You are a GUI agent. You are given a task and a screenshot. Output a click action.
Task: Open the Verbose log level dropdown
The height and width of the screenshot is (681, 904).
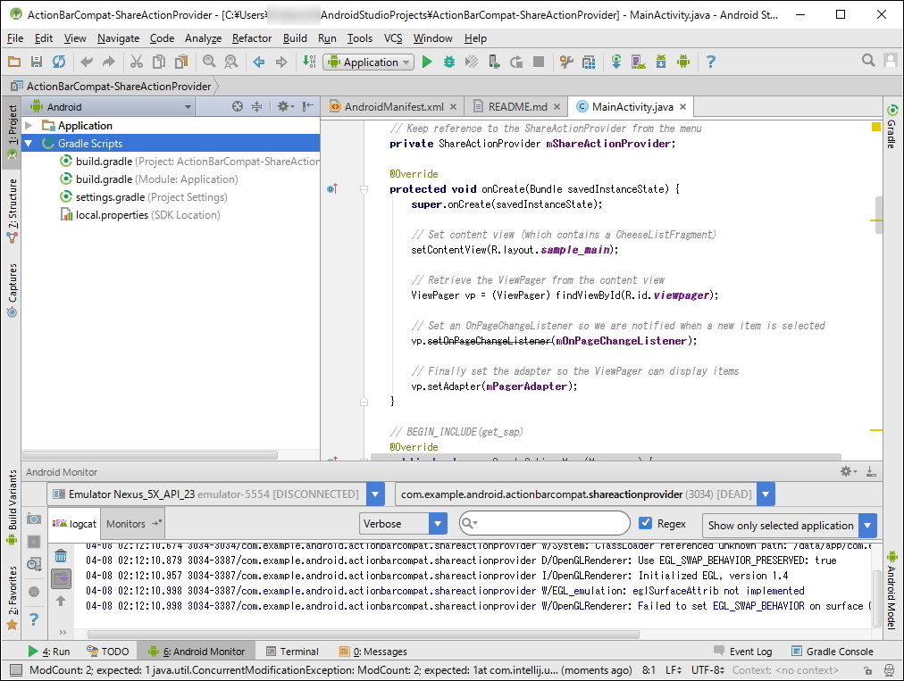(x=403, y=524)
